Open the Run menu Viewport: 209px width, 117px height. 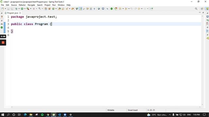tap(54, 5)
